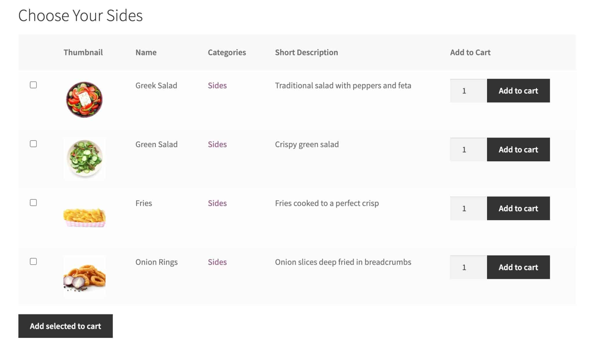Click Add to cart for Green Salad
This screenshot has height=361, width=593.
click(518, 150)
